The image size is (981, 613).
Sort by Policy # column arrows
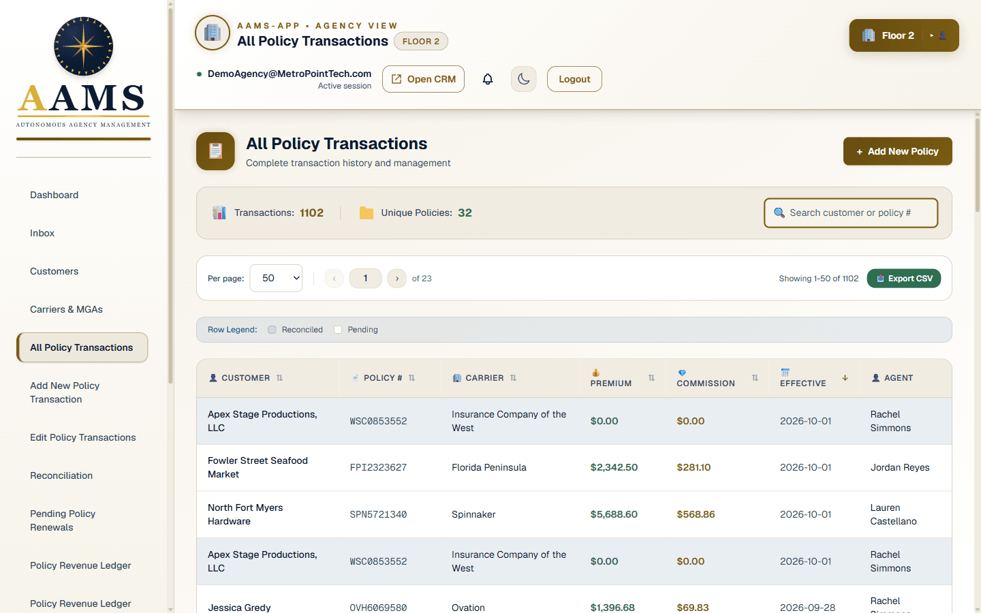411,378
